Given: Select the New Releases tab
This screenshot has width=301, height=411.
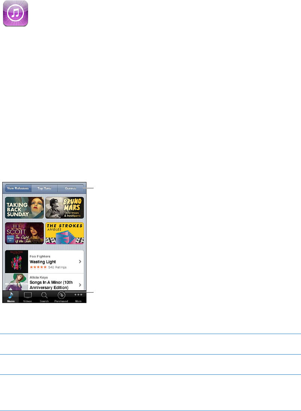Looking at the screenshot, I should pyautogui.click(x=18, y=188).
